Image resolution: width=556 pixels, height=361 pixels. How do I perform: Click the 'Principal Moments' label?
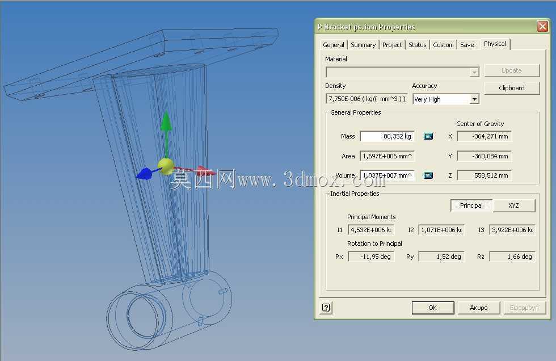click(x=371, y=217)
